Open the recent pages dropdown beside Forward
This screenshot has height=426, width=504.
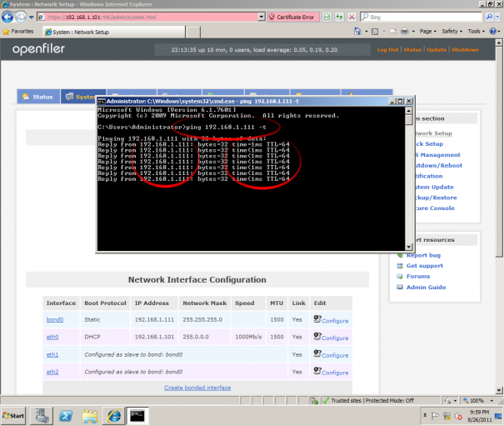[x=31, y=17]
